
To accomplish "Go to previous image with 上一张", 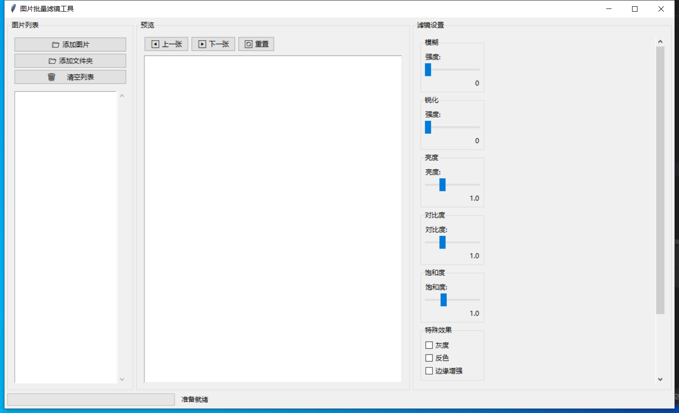I will [x=166, y=44].
